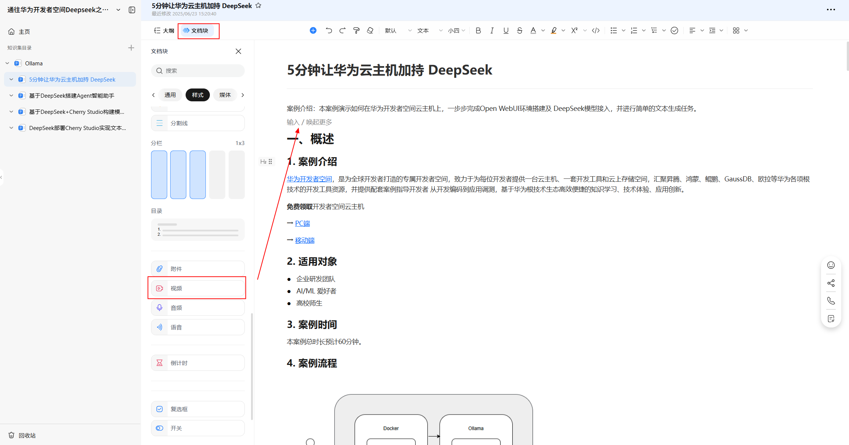Screen dimensions: 849x445
Task: Apply text highlight color marker
Action: coord(554,30)
